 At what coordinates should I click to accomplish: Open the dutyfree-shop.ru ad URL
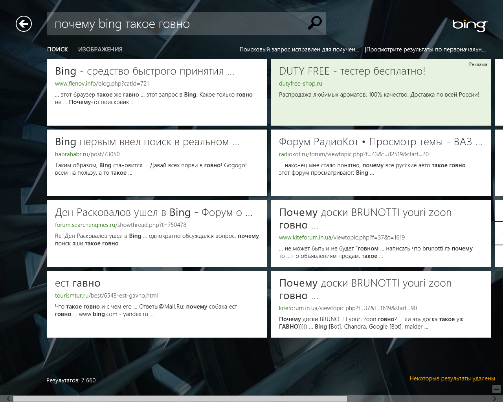click(x=301, y=84)
